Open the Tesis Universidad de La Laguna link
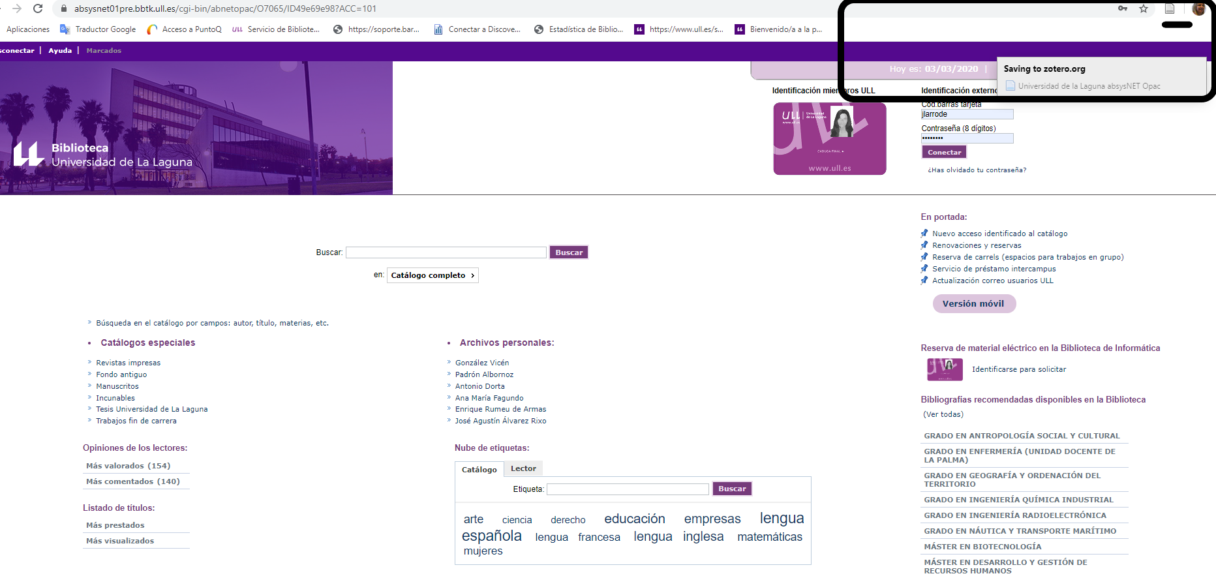 click(x=151, y=409)
